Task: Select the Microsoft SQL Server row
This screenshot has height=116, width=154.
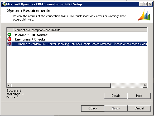Action: coord(77,35)
